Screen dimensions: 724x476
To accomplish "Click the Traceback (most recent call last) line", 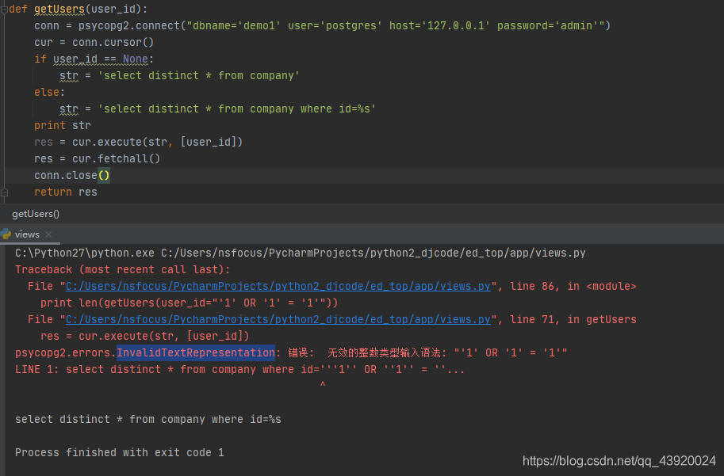I will click(x=122, y=270).
